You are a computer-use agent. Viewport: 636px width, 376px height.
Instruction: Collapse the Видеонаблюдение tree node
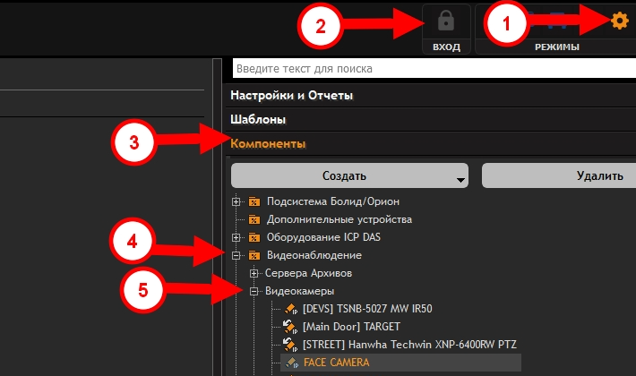pyautogui.click(x=236, y=255)
